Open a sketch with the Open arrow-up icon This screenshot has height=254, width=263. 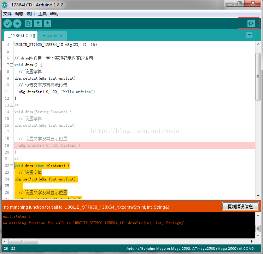tap(38, 23)
